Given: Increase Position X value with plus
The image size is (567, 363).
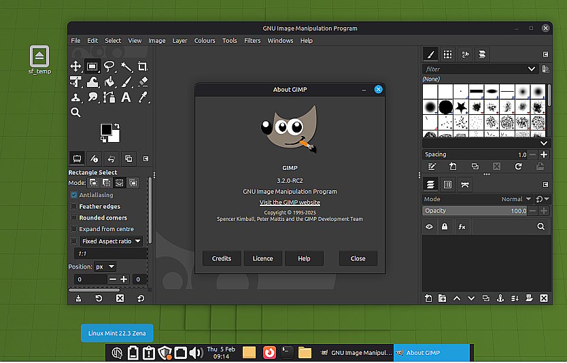Looking at the screenshot, I should [x=124, y=279].
